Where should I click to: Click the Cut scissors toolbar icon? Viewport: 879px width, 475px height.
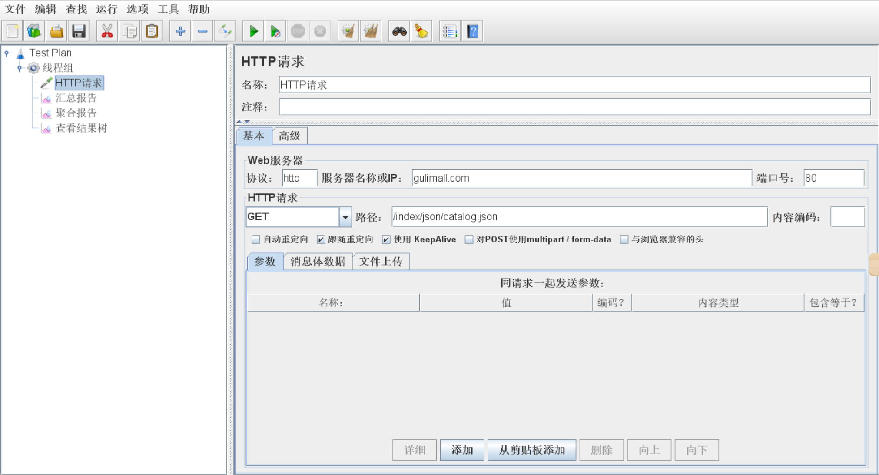pyautogui.click(x=107, y=31)
